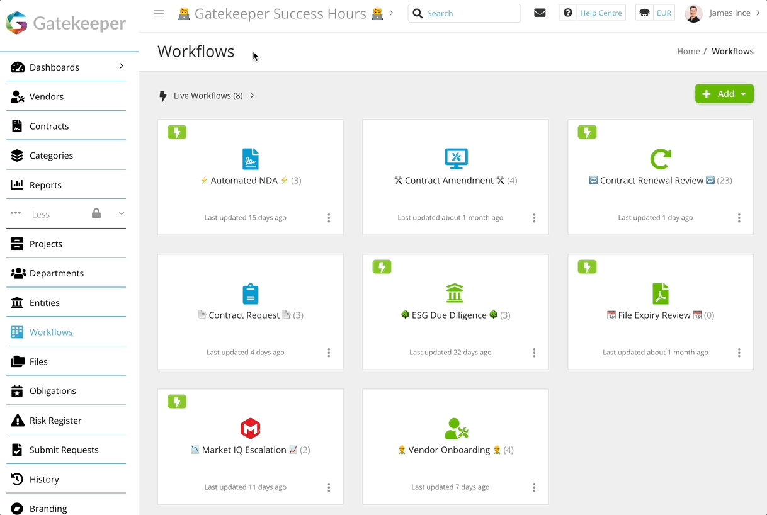Open the Obligations calendar icon in sidebar
The image size is (767, 515).
pos(16,390)
